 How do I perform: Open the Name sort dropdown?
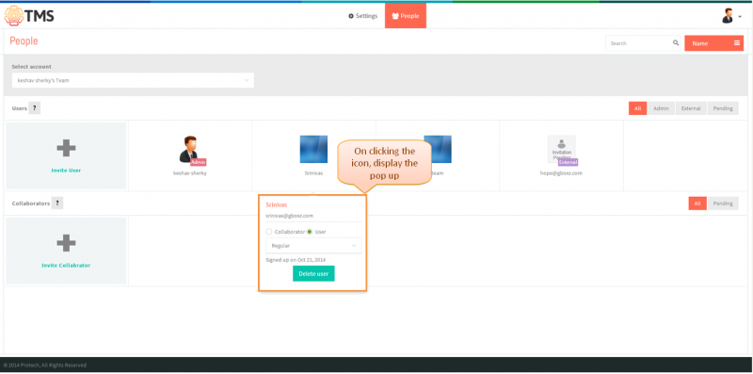714,43
